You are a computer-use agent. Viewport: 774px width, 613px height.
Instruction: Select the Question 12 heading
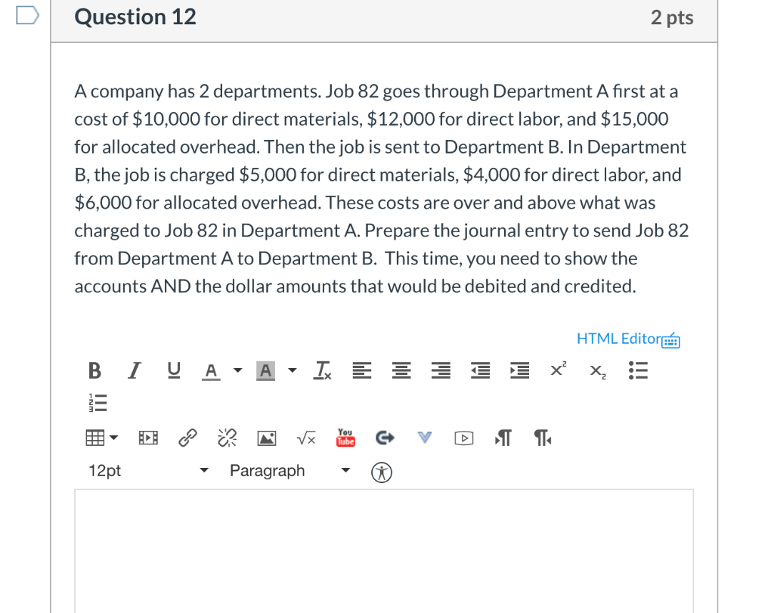point(135,17)
